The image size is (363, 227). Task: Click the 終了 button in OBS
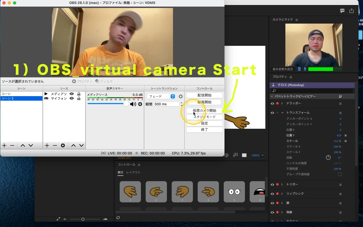pyautogui.click(x=205, y=130)
